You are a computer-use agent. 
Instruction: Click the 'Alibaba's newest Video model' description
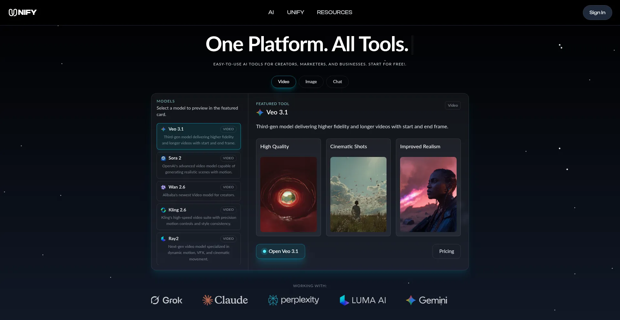click(199, 195)
